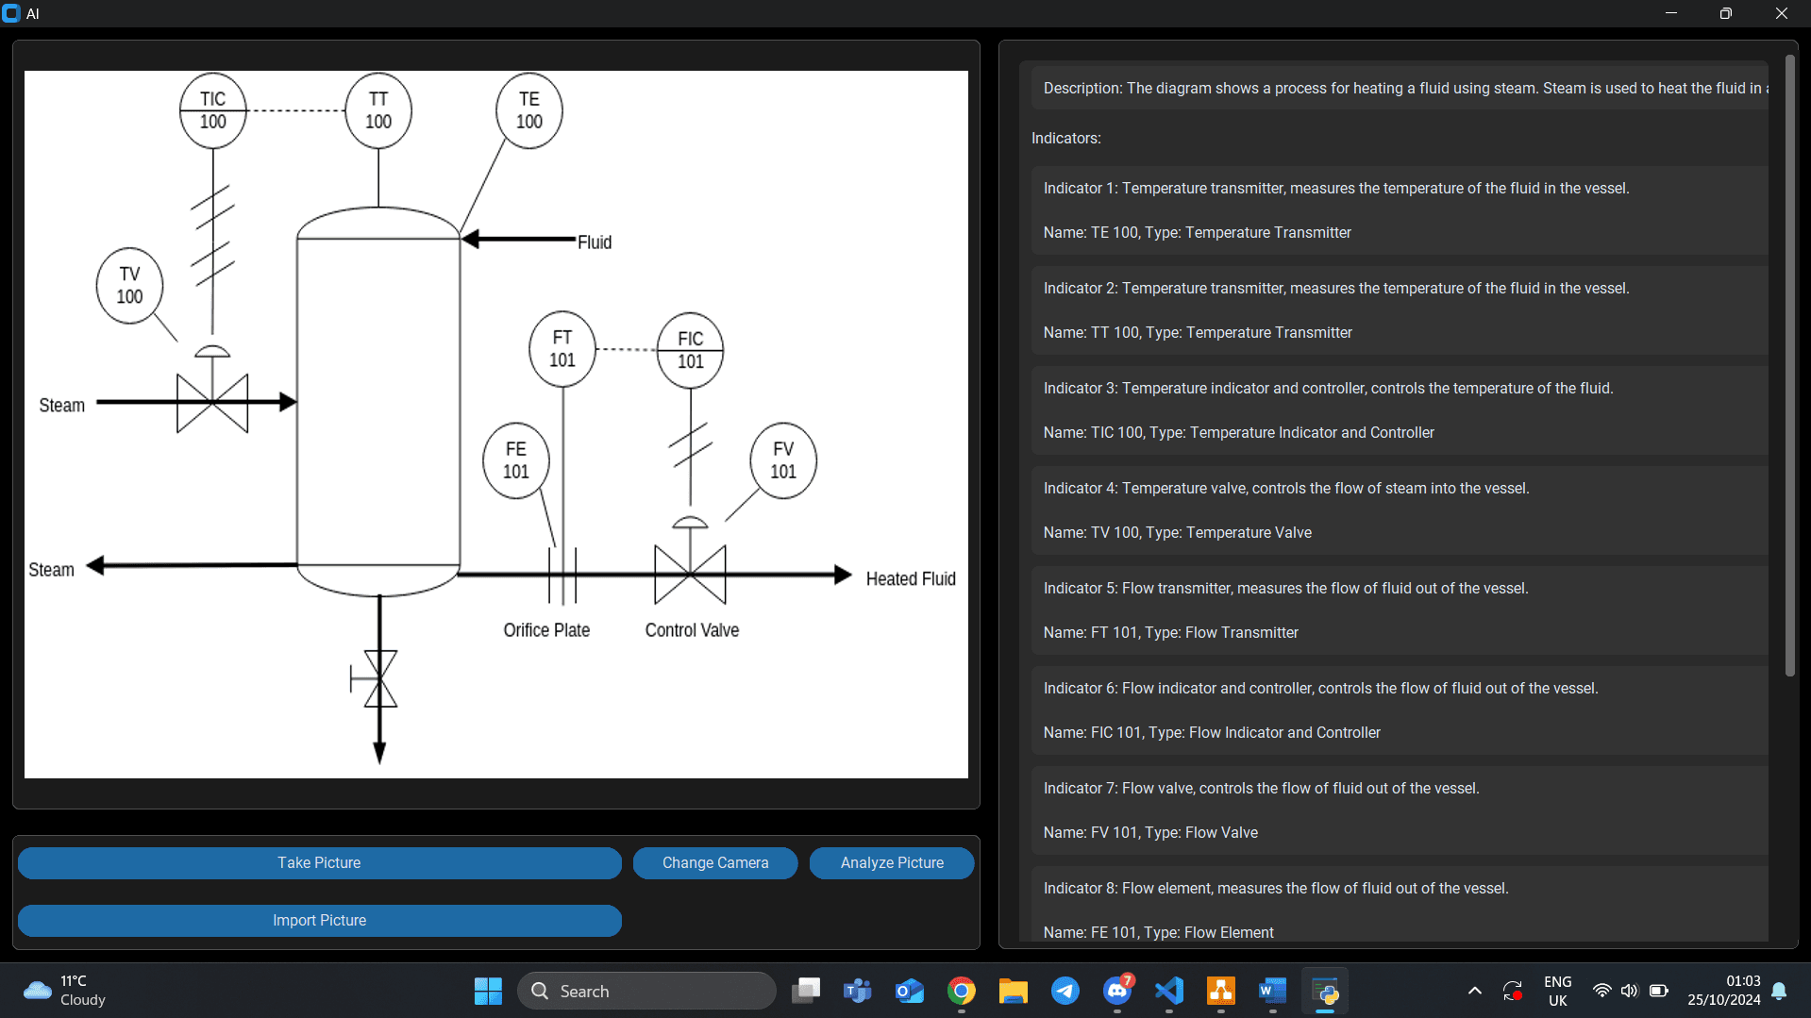Open Outlook from taskbar

click(x=910, y=991)
